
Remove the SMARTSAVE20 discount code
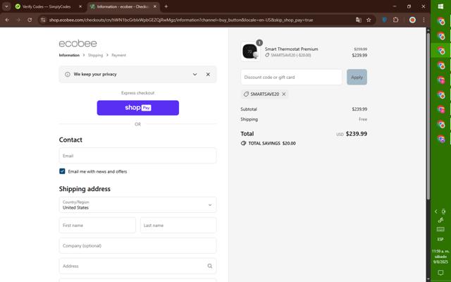284,94
